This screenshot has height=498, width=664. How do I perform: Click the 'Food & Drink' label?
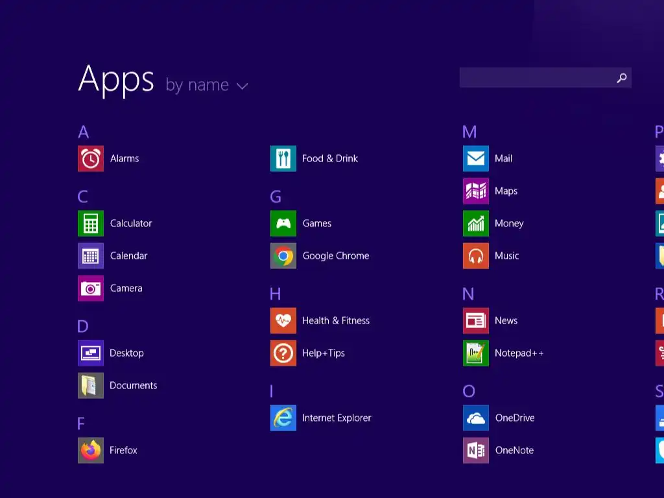pyautogui.click(x=330, y=159)
